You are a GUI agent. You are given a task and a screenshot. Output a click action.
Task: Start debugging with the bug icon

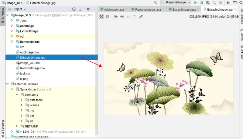pyautogui.click(x=202, y=3)
